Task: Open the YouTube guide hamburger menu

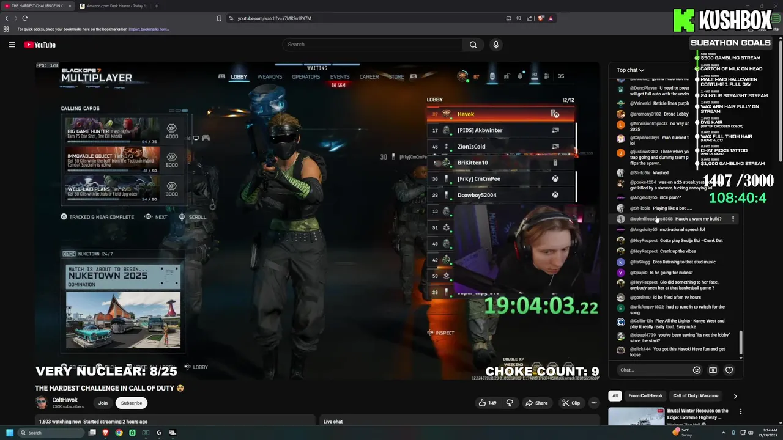Action: coord(12,45)
